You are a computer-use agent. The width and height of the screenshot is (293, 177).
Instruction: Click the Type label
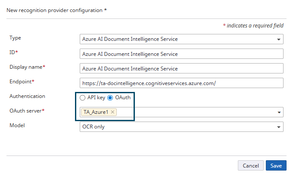[x=15, y=38]
